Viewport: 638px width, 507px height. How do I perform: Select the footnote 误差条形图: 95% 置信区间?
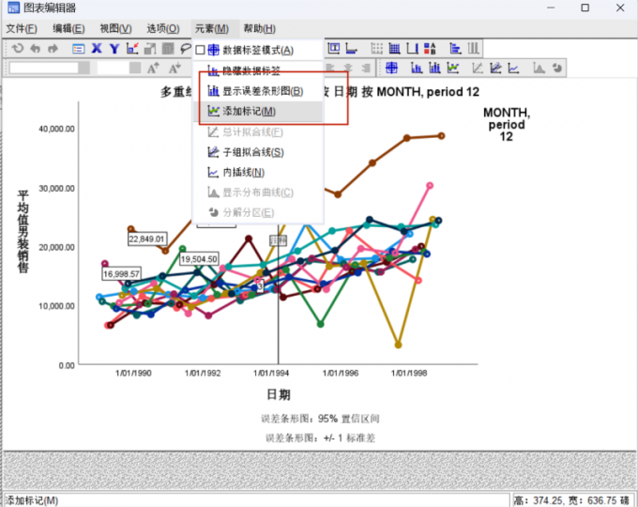pos(320,419)
